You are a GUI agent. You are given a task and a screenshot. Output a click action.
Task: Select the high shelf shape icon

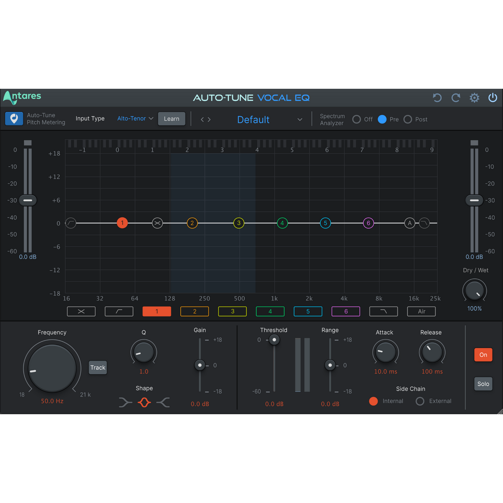click(163, 402)
